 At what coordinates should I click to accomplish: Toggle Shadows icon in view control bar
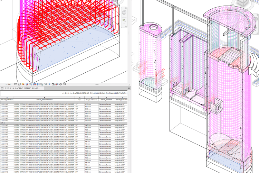point(27,84)
